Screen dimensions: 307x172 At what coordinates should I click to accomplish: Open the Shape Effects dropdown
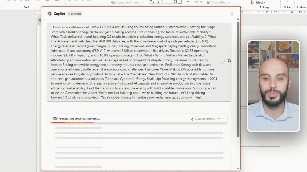point(218,2)
